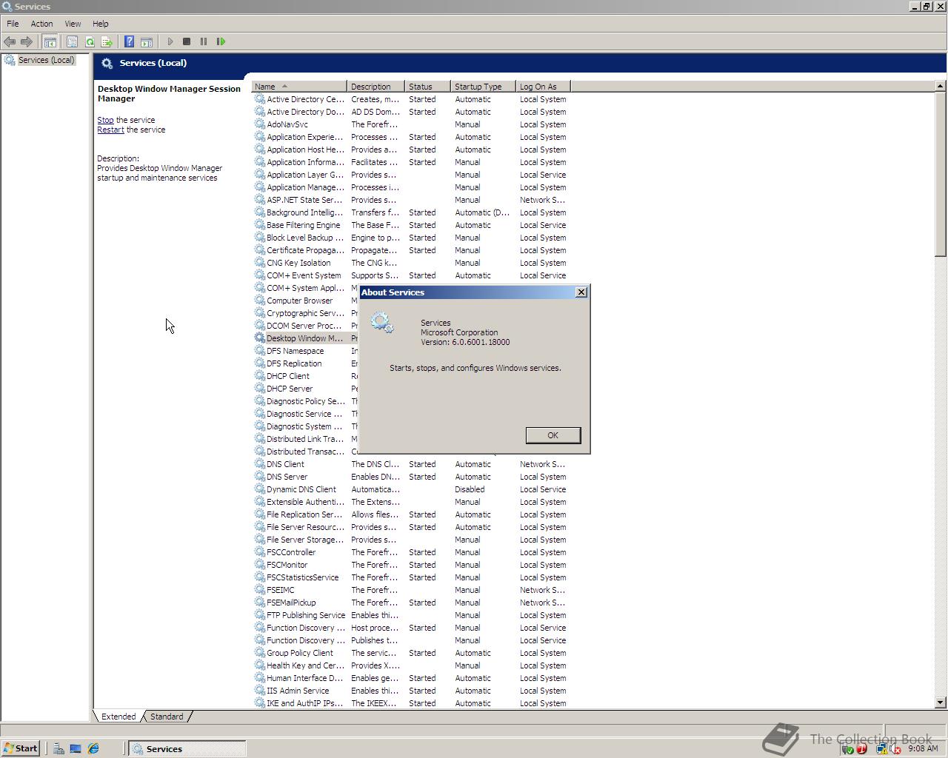The image size is (948, 758).
Task: Switch to the Standard tab
Action: 167,717
